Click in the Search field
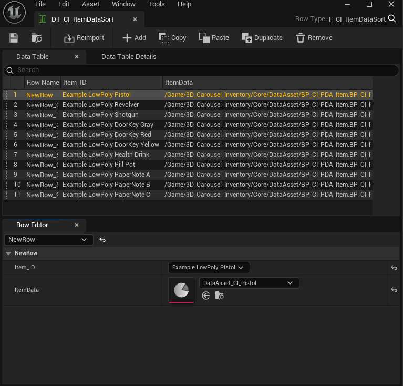 coord(201,70)
